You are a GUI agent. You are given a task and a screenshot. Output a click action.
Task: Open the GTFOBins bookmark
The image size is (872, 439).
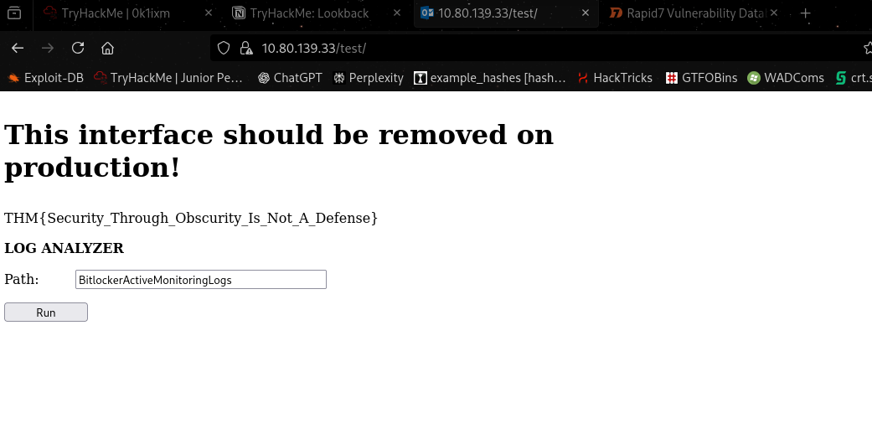[701, 78]
